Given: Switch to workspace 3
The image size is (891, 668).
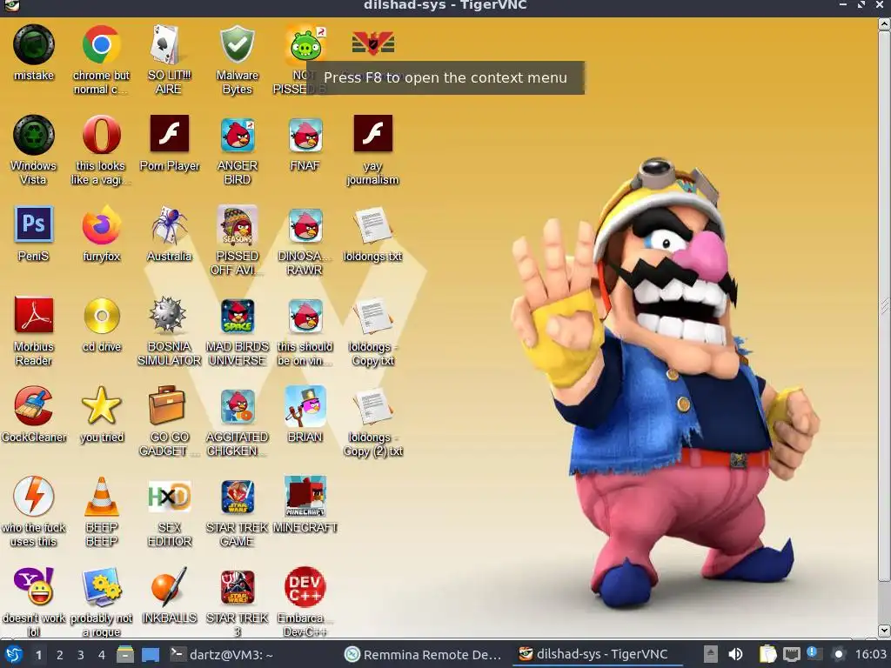Looking at the screenshot, I should pos(81,655).
